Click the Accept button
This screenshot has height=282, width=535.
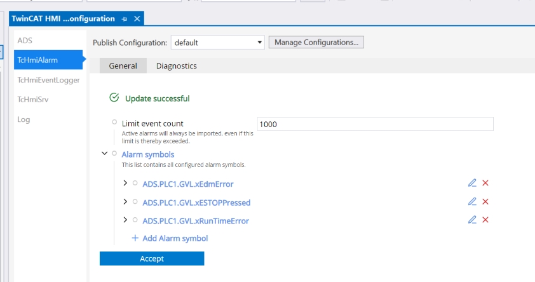click(x=152, y=258)
